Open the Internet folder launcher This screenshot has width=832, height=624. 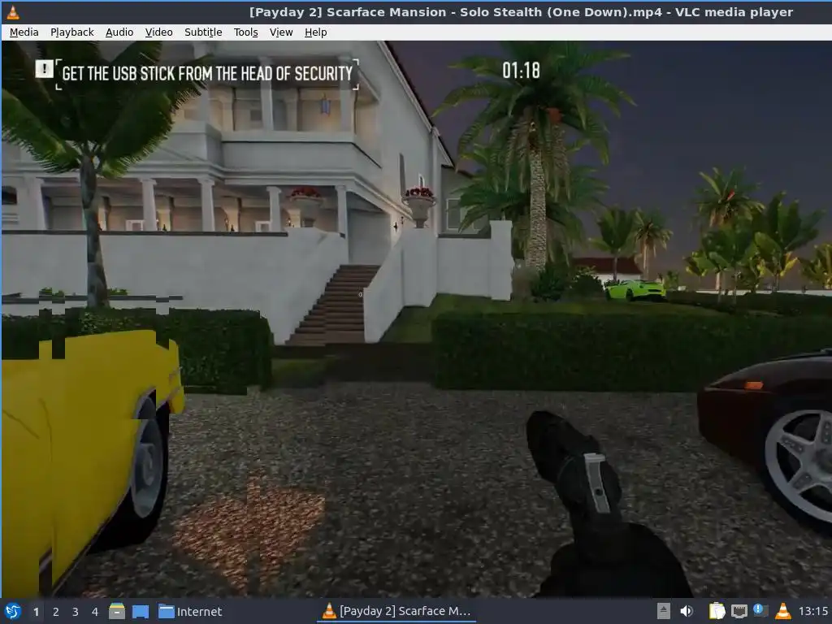190,612
